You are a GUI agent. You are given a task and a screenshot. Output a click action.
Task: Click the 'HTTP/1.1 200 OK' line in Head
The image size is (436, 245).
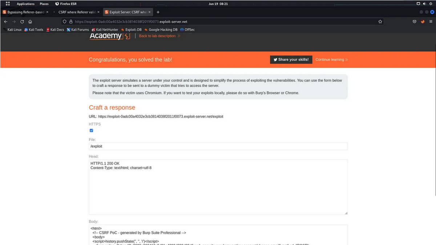105,164
